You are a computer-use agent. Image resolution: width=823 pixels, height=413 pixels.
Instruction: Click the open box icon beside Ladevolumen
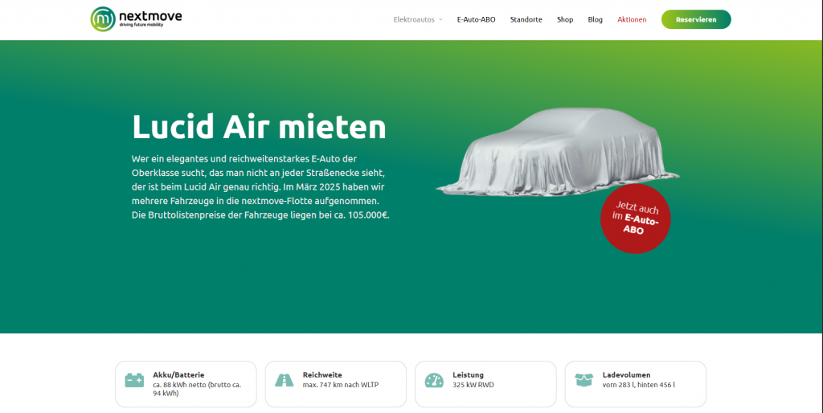click(583, 379)
